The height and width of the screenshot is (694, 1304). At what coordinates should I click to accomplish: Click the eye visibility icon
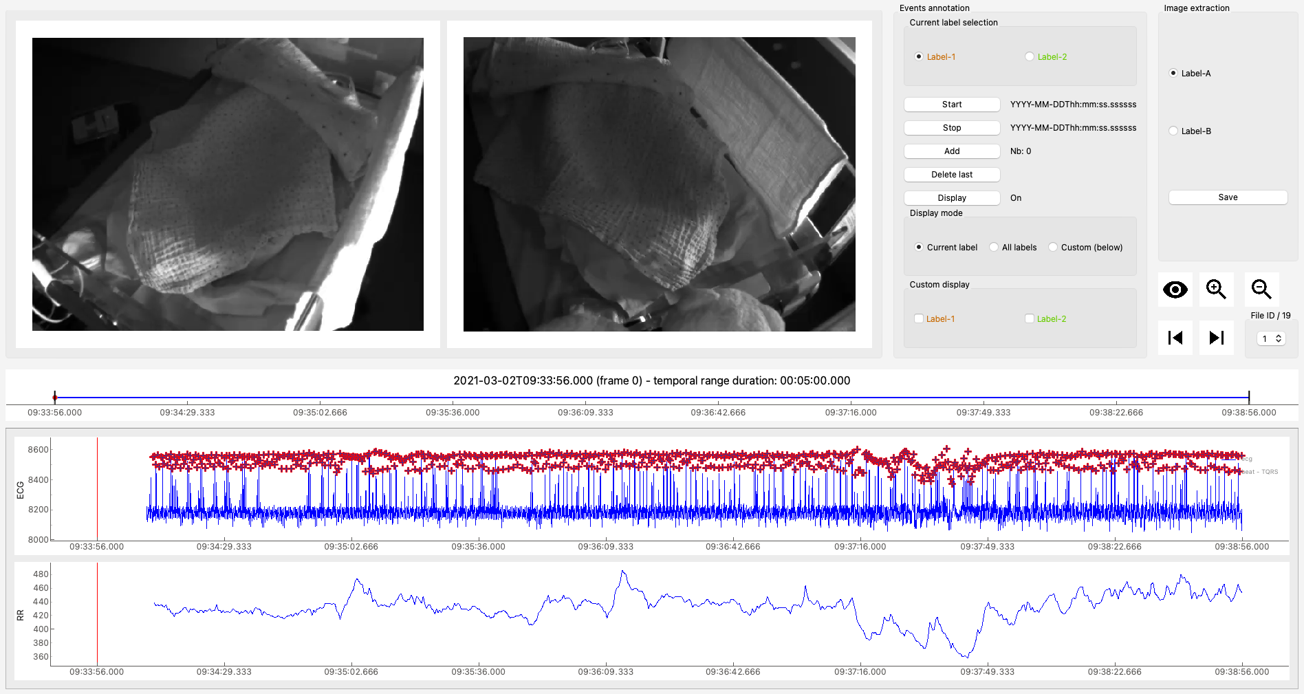pyautogui.click(x=1175, y=290)
